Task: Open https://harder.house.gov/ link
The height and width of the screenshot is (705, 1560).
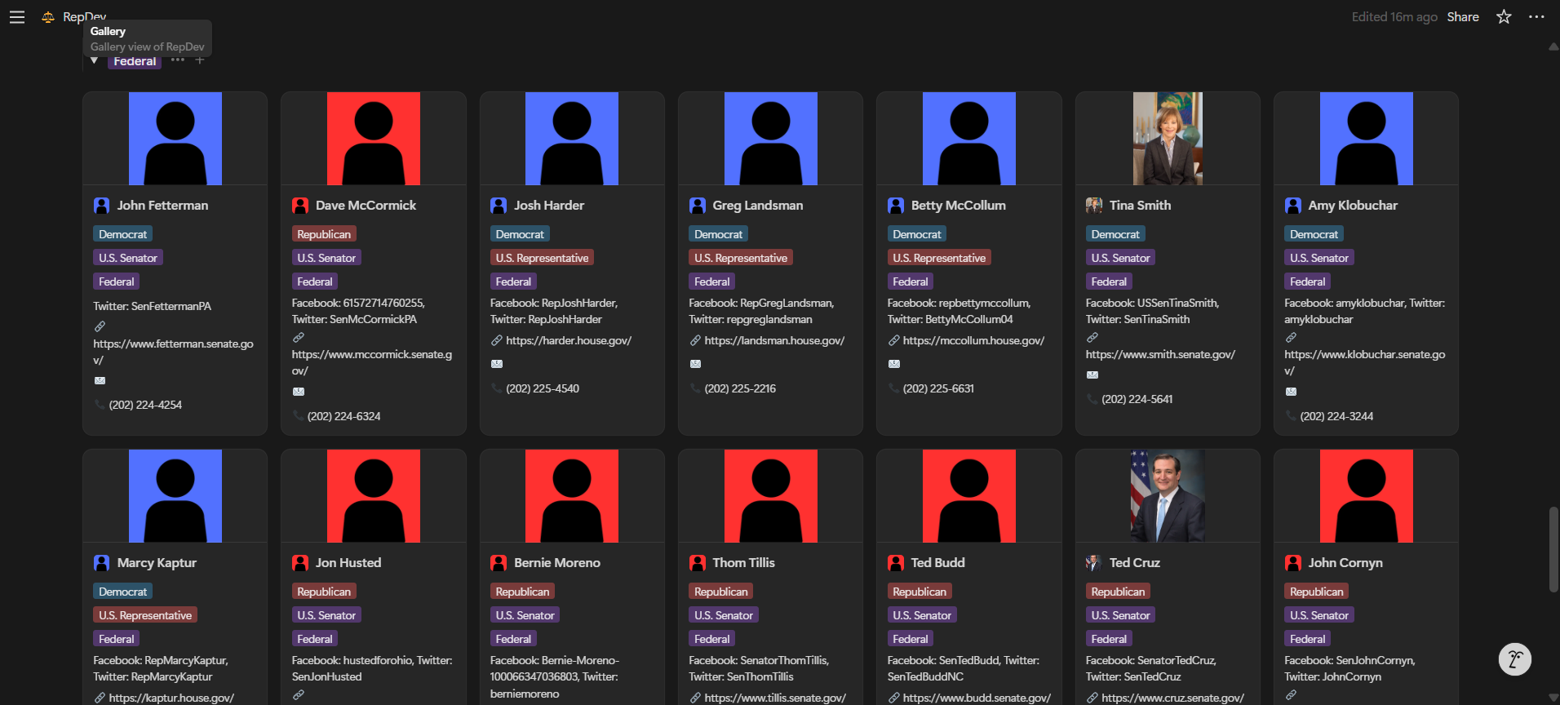Action: pos(569,340)
